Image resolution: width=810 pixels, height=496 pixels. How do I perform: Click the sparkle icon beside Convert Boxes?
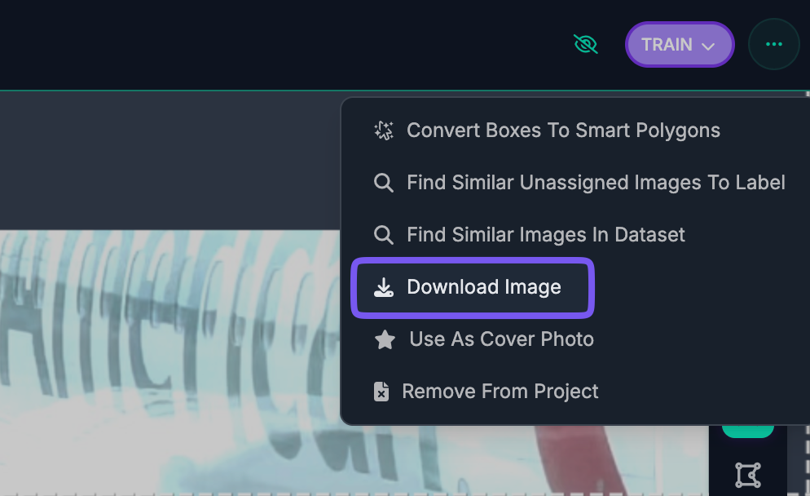384,131
